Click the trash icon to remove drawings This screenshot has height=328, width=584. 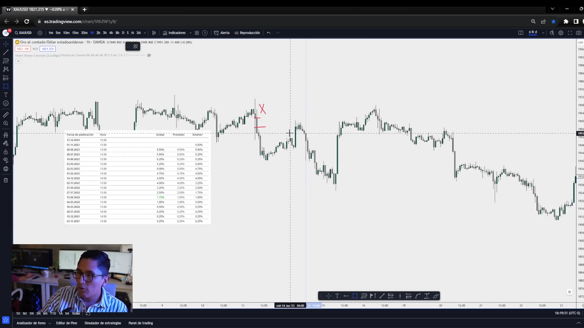pos(6,180)
